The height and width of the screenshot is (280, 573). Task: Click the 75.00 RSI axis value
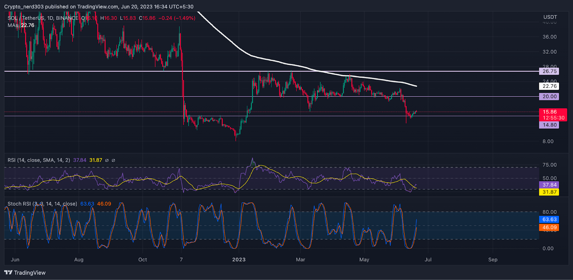coord(550,165)
